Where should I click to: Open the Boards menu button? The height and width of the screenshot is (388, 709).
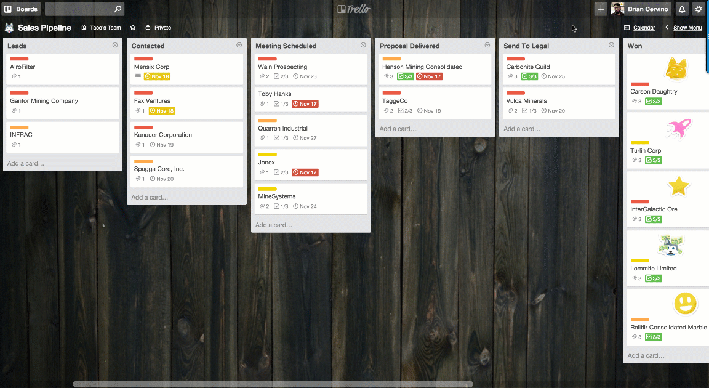(x=22, y=9)
